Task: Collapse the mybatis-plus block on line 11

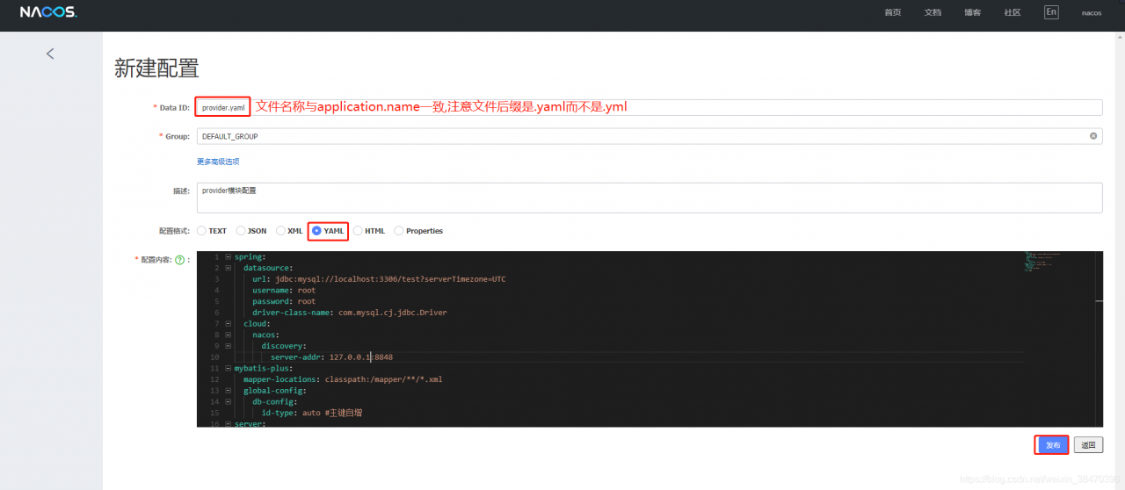Action: pyautogui.click(x=229, y=368)
